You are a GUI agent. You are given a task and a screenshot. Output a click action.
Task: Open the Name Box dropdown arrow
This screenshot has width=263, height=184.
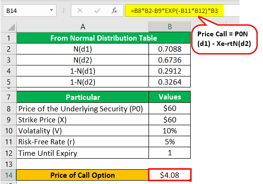point(51,11)
